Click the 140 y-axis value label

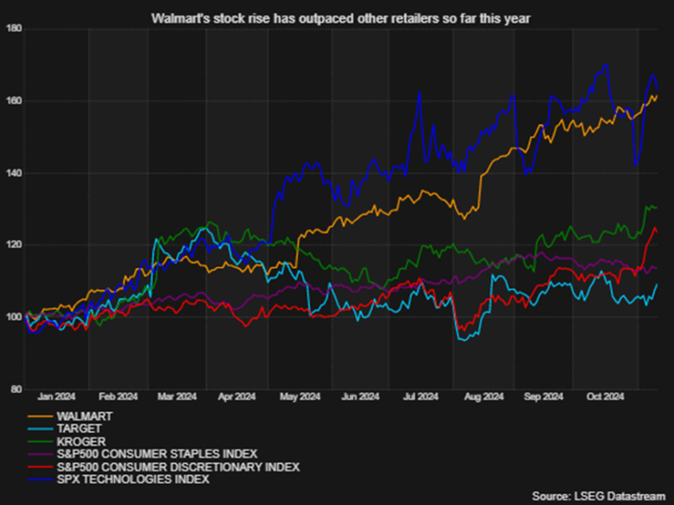[15, 173]
